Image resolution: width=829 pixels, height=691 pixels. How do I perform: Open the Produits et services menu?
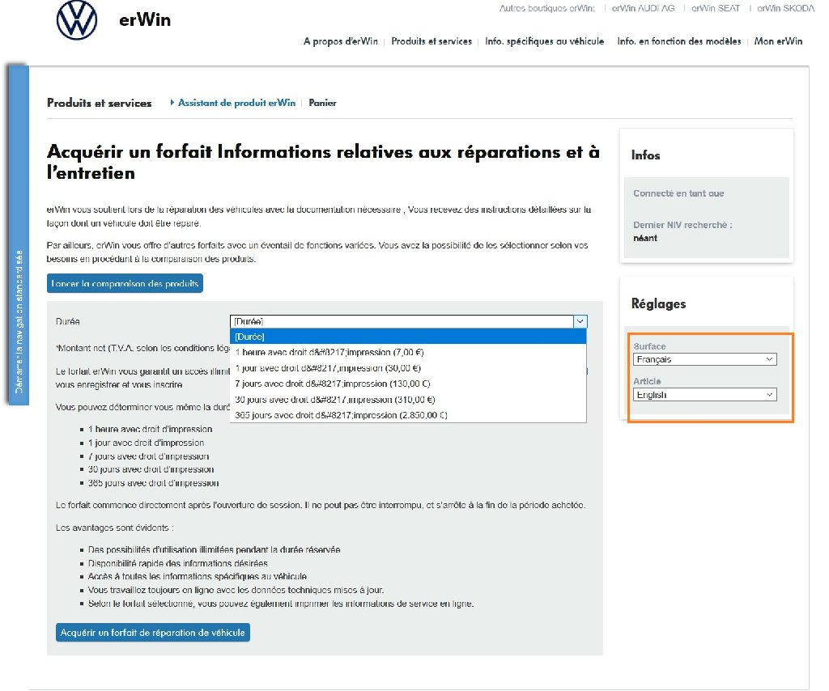(x=432, y=41)
